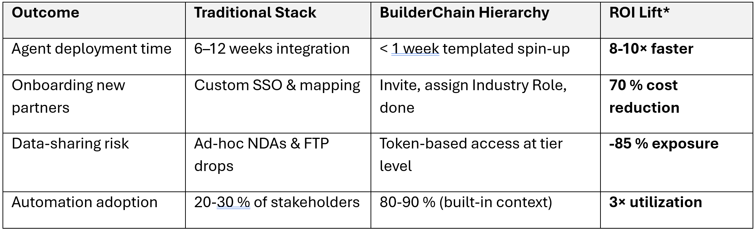Click the underlined "1 week" text
This screenshot has height=229, width=754.
coord(415,49)
